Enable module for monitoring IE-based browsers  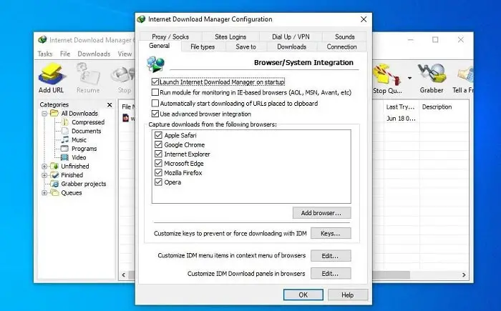155,92
